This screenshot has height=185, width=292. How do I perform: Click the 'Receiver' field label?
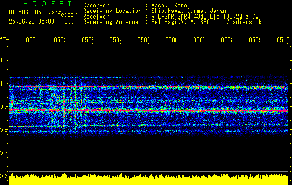click(96, 17)
